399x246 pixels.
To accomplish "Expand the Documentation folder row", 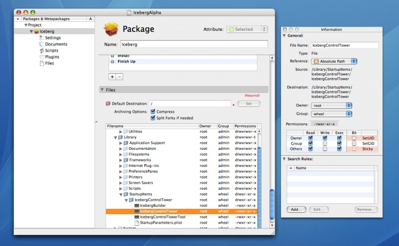I will (x=121, y=149).
